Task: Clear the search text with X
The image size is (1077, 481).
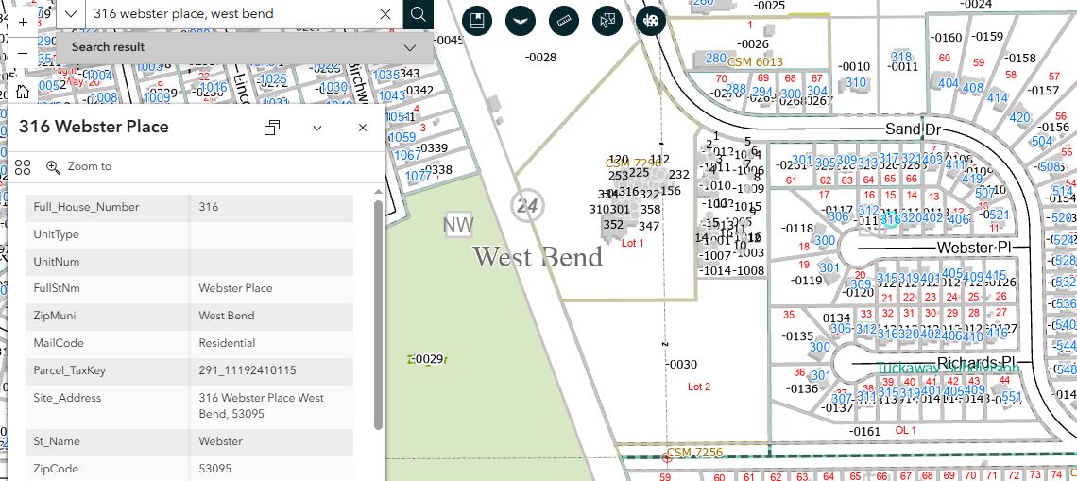Action: pos(385,14)
